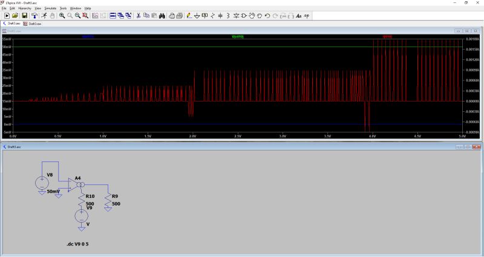The height and width of the screenshot is (257, 484).
Task: Autorange the waveform plot axes
Action: [96, 16]
